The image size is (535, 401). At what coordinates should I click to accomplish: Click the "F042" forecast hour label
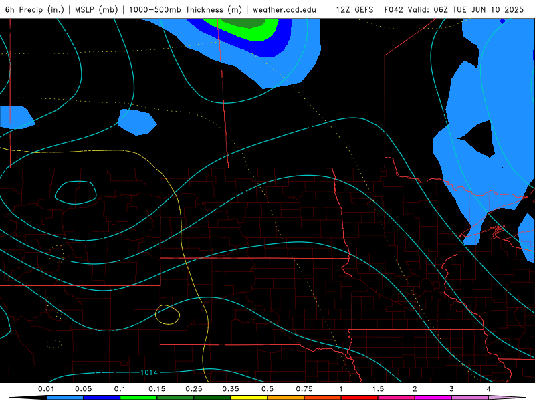click(x=394, y=9)
